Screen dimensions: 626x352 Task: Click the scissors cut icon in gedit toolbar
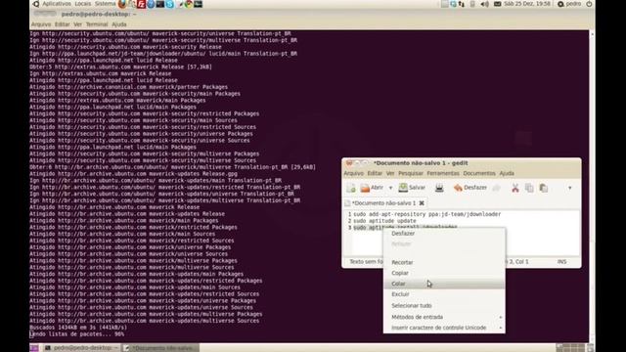515,188
